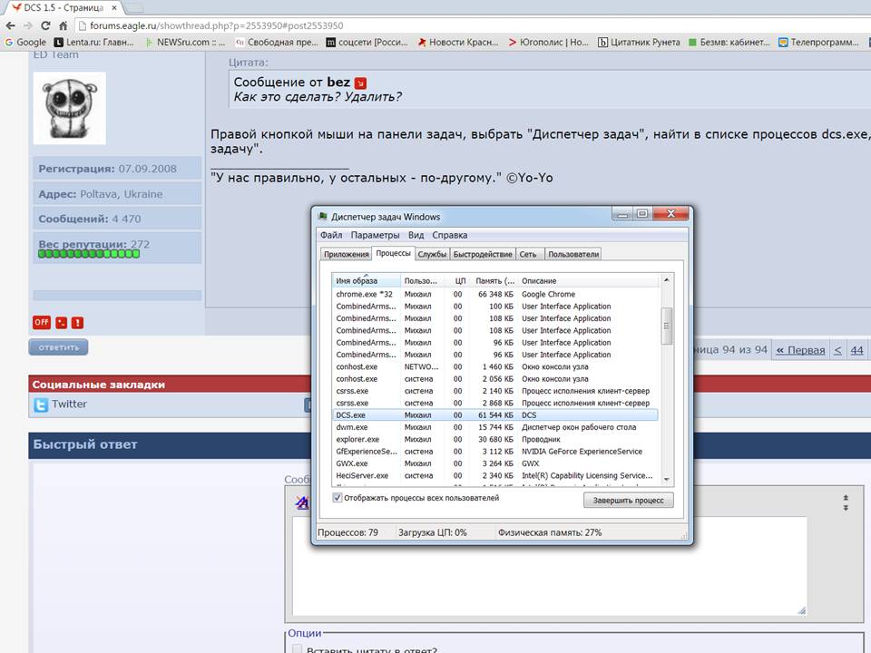Select the explorer.exe process row
Screen dimensions: 871x653
tap(495, 439)
